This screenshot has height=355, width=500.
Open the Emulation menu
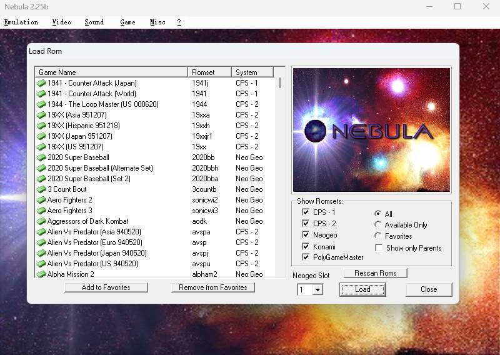[21, 22]
